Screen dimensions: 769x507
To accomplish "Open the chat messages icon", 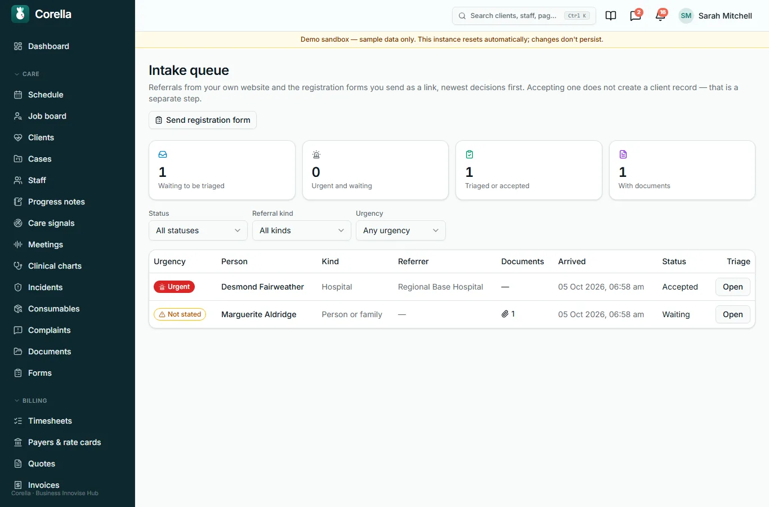I will click(x=636, y=16).
